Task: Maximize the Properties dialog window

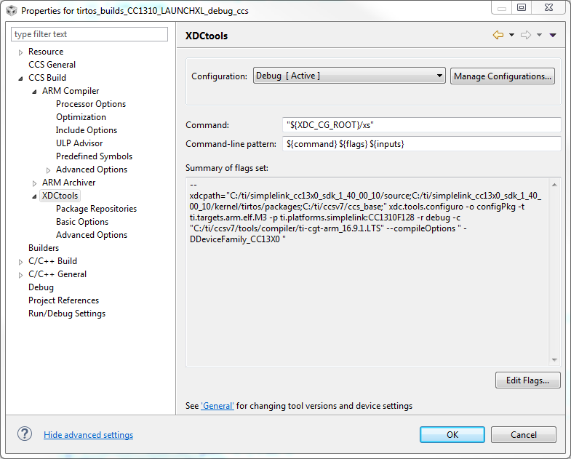Action: tap(522, 7)
